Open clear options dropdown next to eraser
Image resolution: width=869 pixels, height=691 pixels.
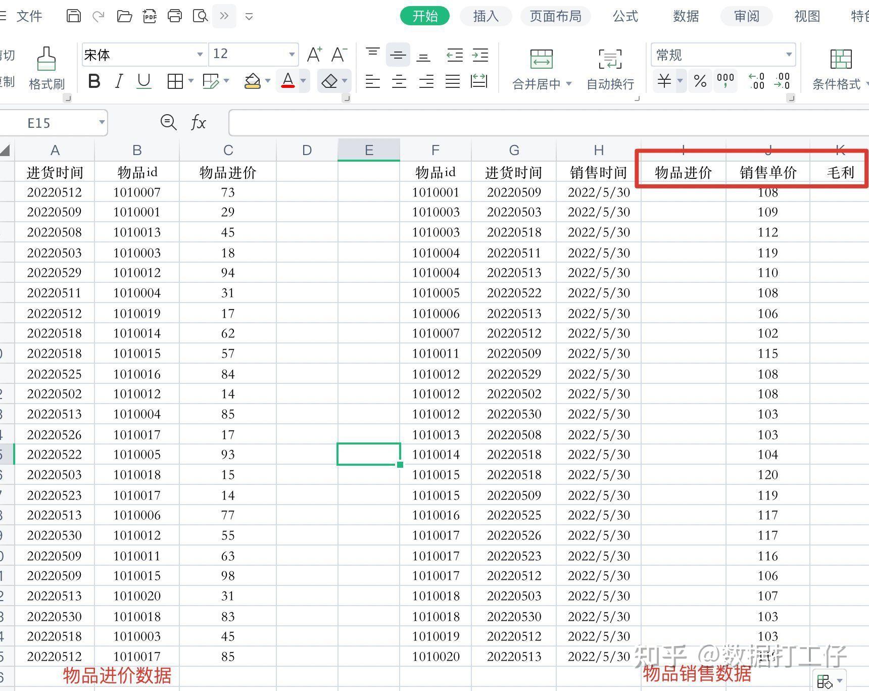coord(345,81)
